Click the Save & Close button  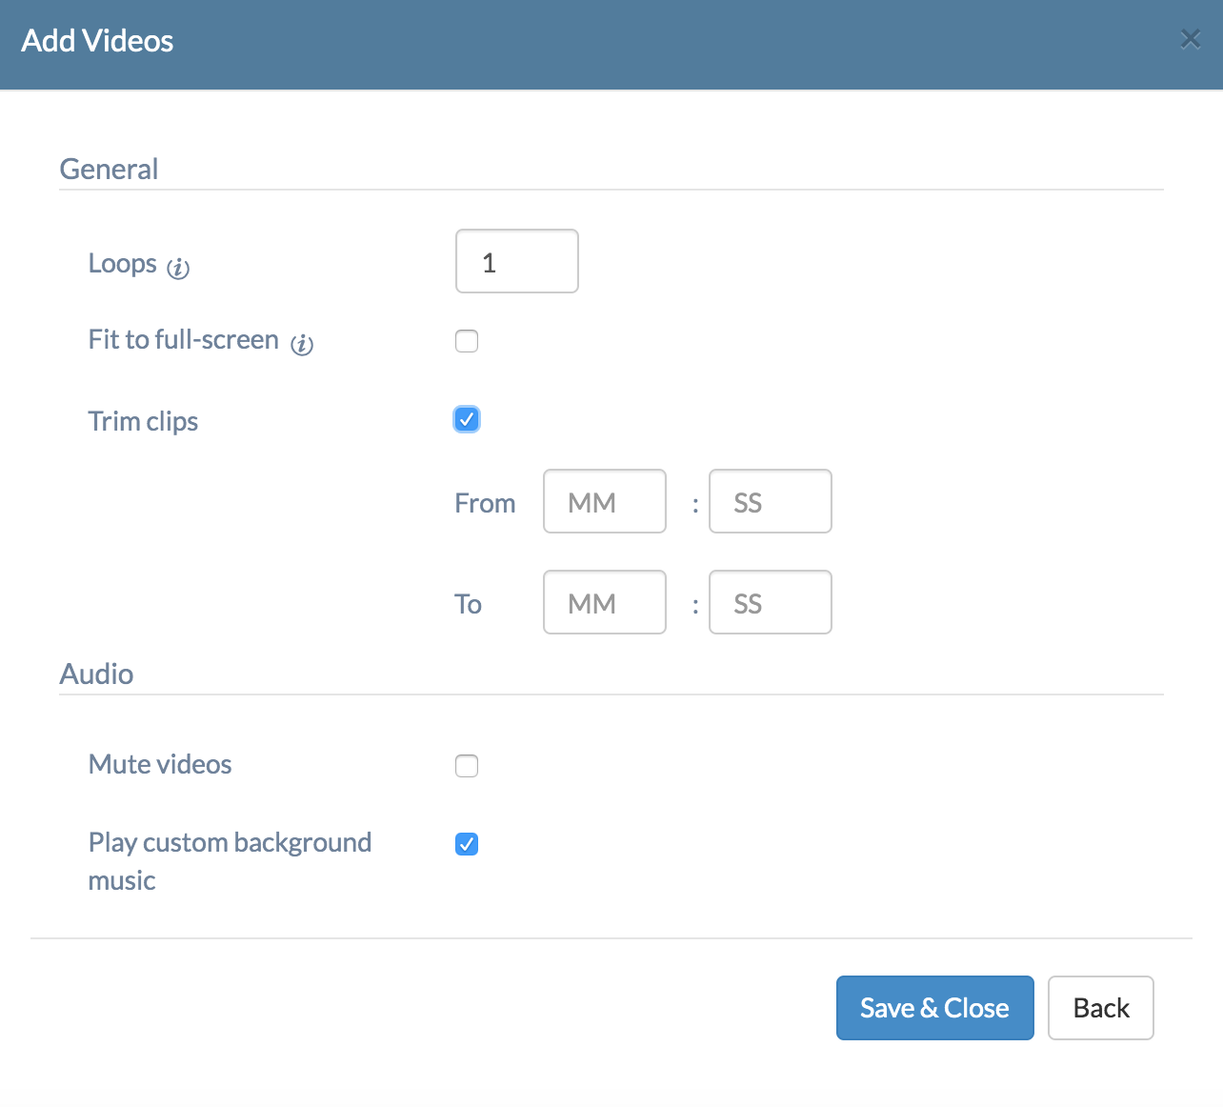pos(935,1008)
